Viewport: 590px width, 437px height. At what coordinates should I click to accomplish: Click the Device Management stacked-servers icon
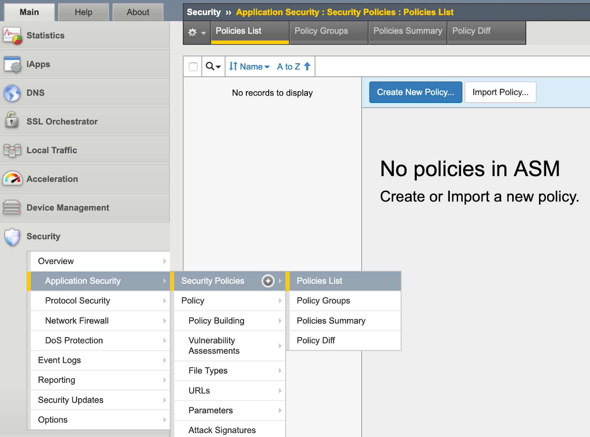[11, 207]
